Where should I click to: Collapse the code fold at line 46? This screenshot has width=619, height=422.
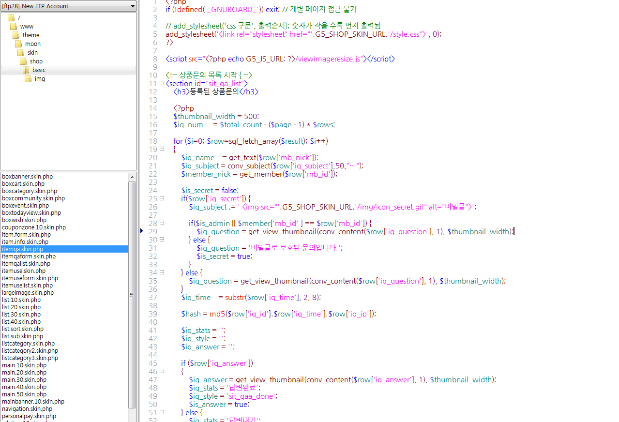pos(162,371)
